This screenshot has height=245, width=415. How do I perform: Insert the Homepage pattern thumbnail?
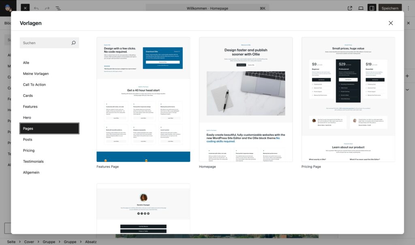tap(246, 100)
